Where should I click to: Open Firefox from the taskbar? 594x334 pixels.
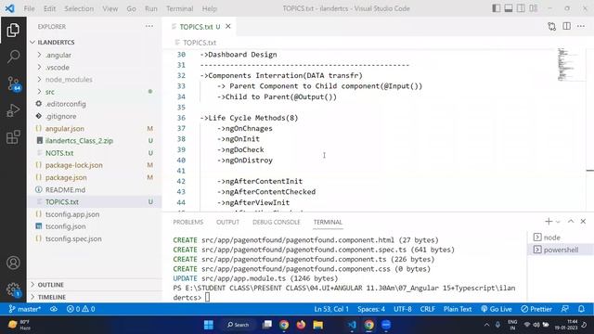click(x=301, y=325)
